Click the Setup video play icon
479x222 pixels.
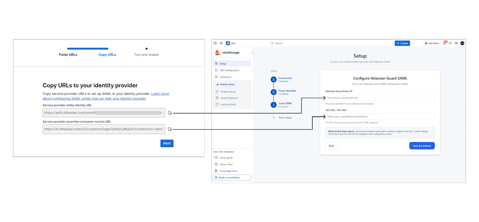pyautogui.click(x=216, y=164)
